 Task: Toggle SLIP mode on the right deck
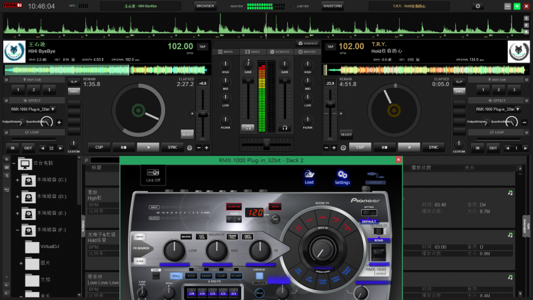point(458,81)
